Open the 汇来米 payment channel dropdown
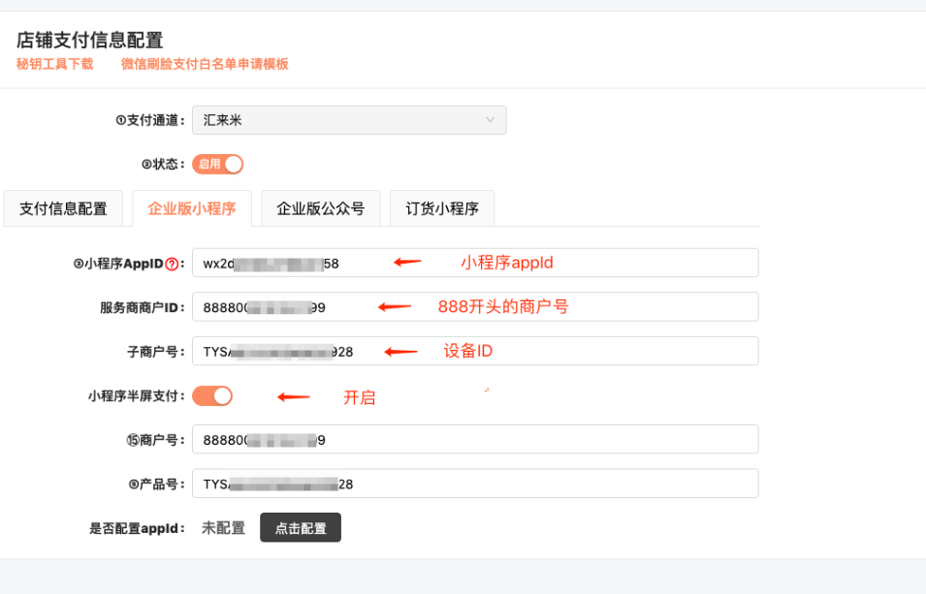The width and height of the screenshot is (926, 594). coord(349,120)
